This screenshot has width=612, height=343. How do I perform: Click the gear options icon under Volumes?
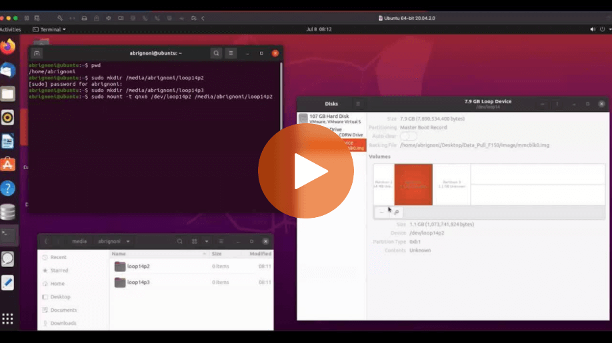pyautogui.click(x=396, y=212)
